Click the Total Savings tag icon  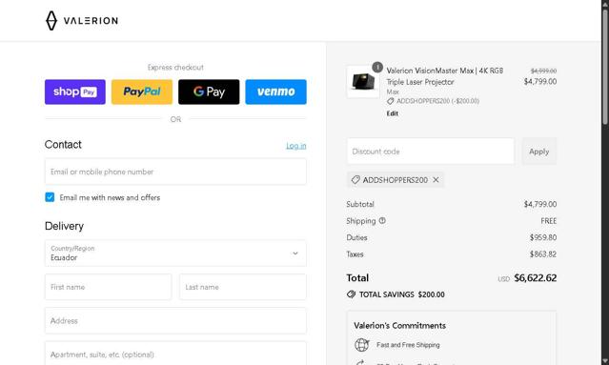[351, 294]
